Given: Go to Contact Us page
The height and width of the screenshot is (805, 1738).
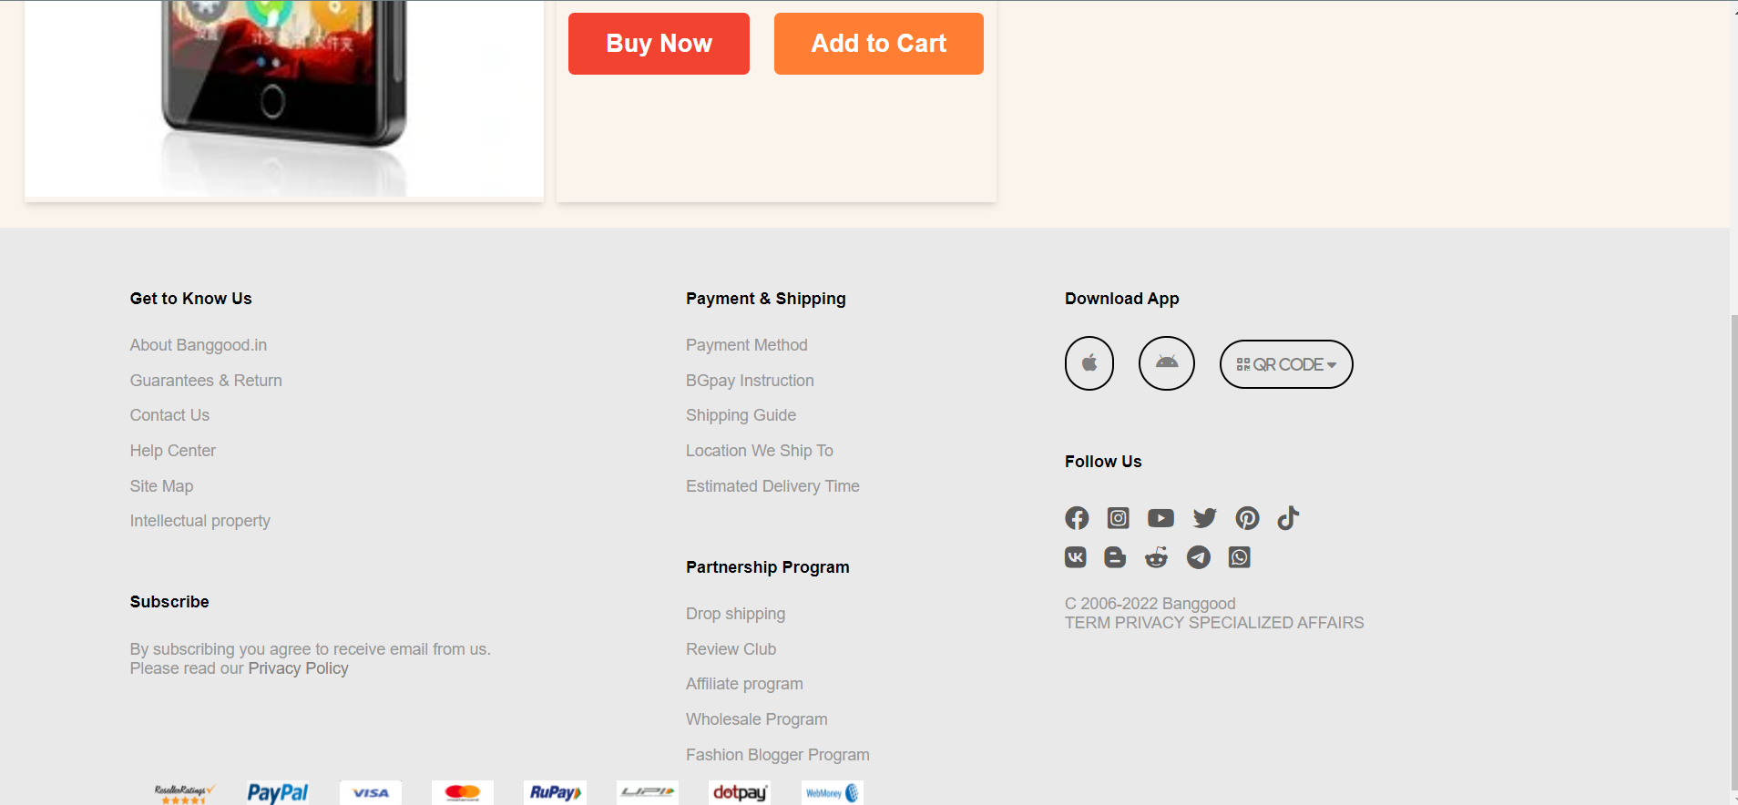Looking at the screenshot, I should (169, 415).
